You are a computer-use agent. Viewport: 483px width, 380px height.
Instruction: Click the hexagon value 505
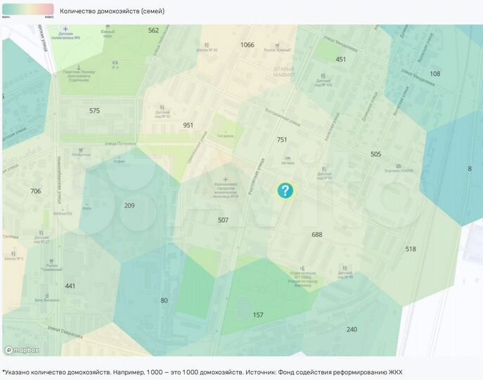pyautogui.click(x=376, y=154)
